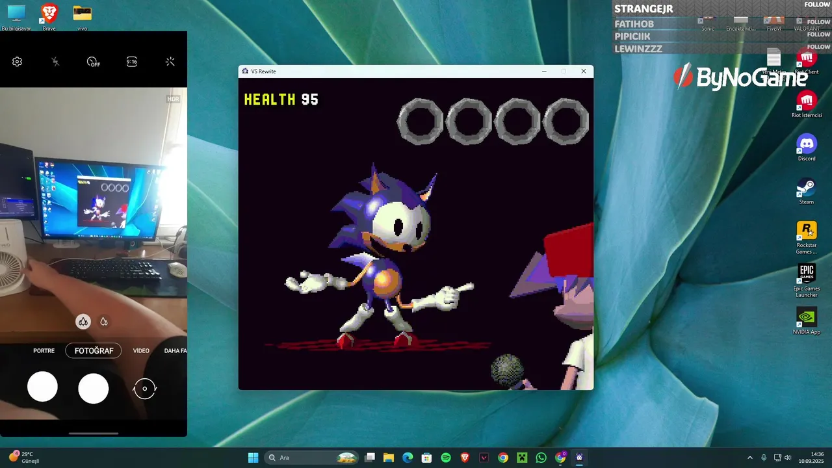
Task: Select the FOTOĞRAF camera mode
Action: point(94,351)
